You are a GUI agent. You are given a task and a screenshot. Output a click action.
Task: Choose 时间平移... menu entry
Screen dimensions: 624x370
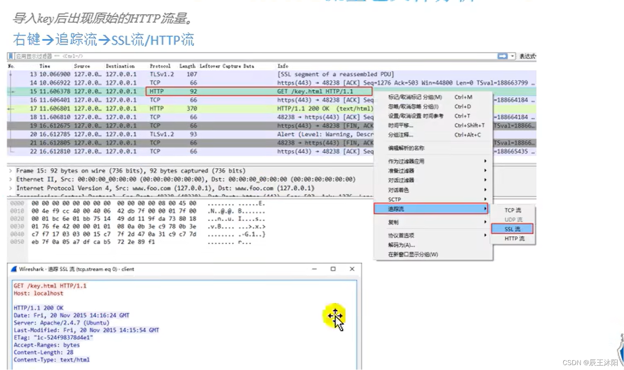(433, 125)
